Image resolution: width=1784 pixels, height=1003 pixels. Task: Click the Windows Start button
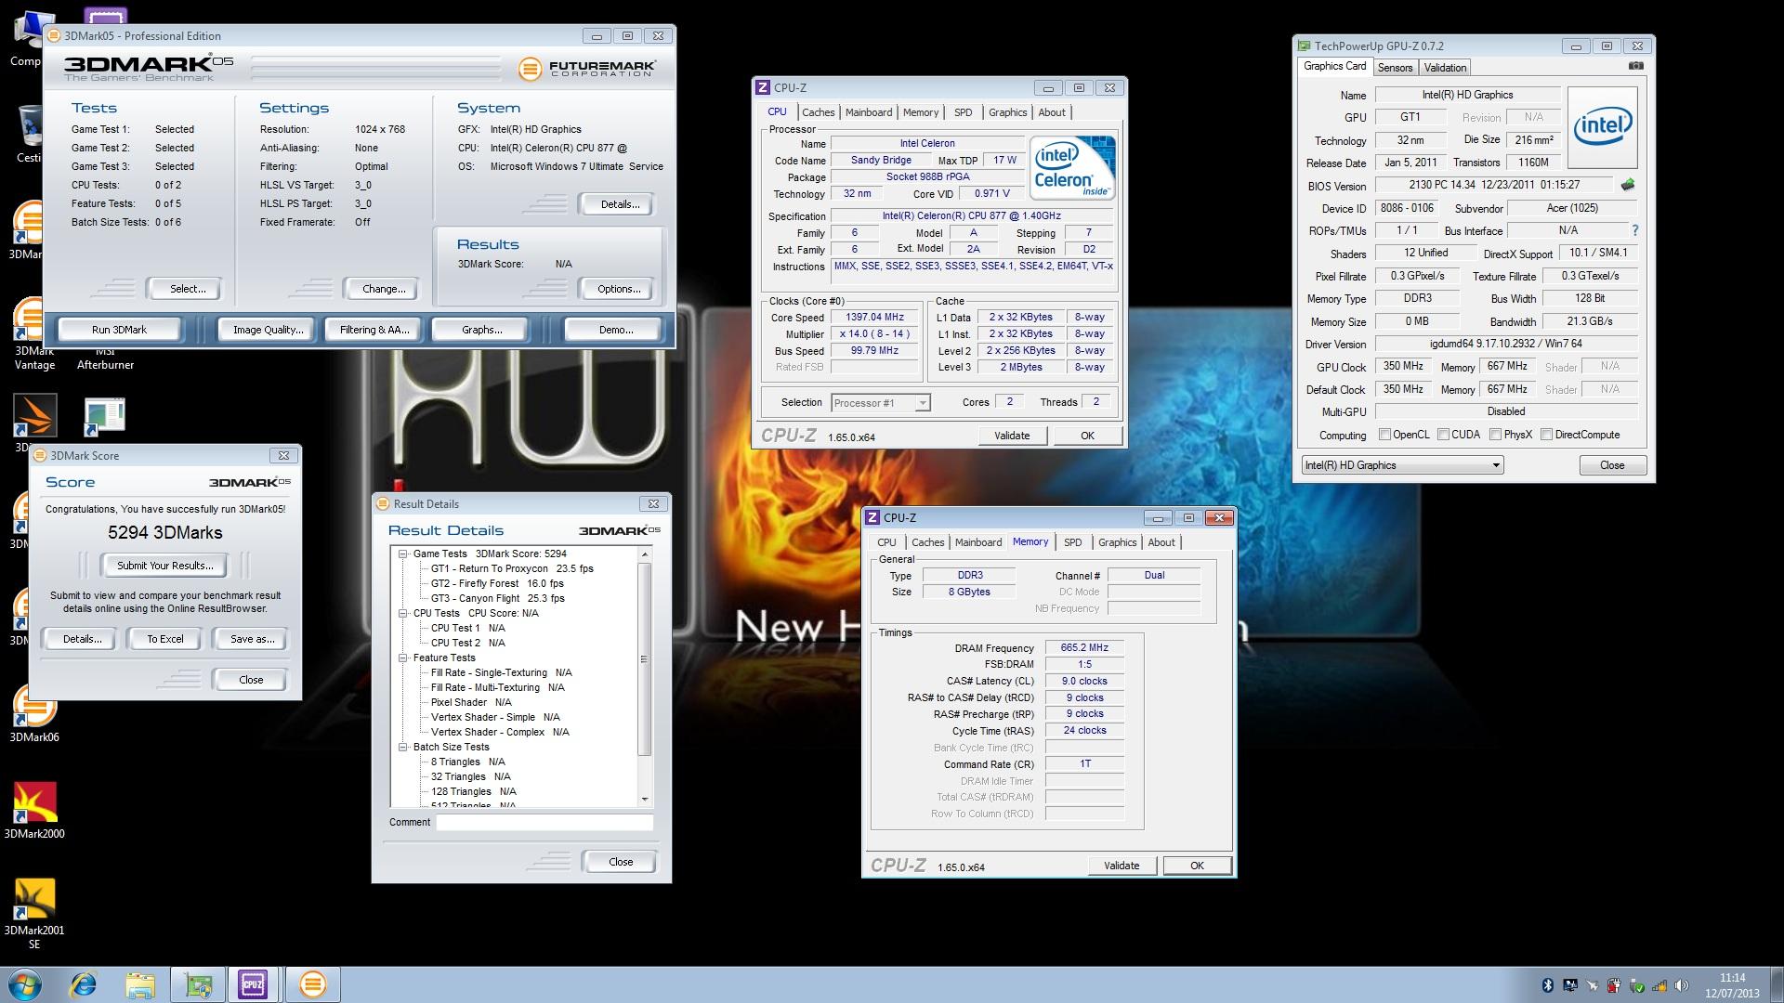point(24,984)
